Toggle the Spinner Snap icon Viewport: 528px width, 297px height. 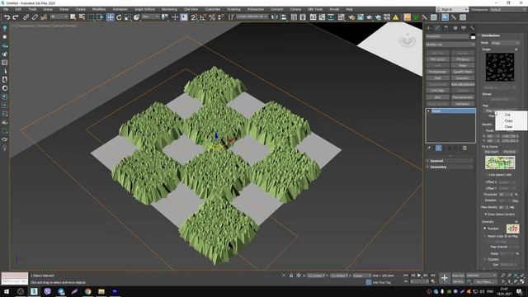(220, 16)
